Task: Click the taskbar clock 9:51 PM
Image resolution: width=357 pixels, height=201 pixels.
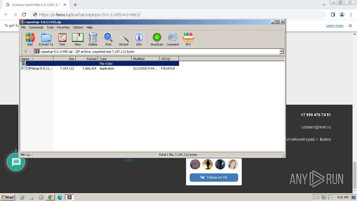Action: pos(342,197)
